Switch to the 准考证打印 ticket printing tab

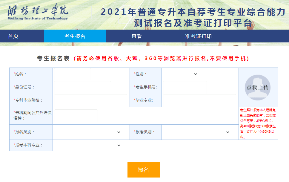click(197, 36)
